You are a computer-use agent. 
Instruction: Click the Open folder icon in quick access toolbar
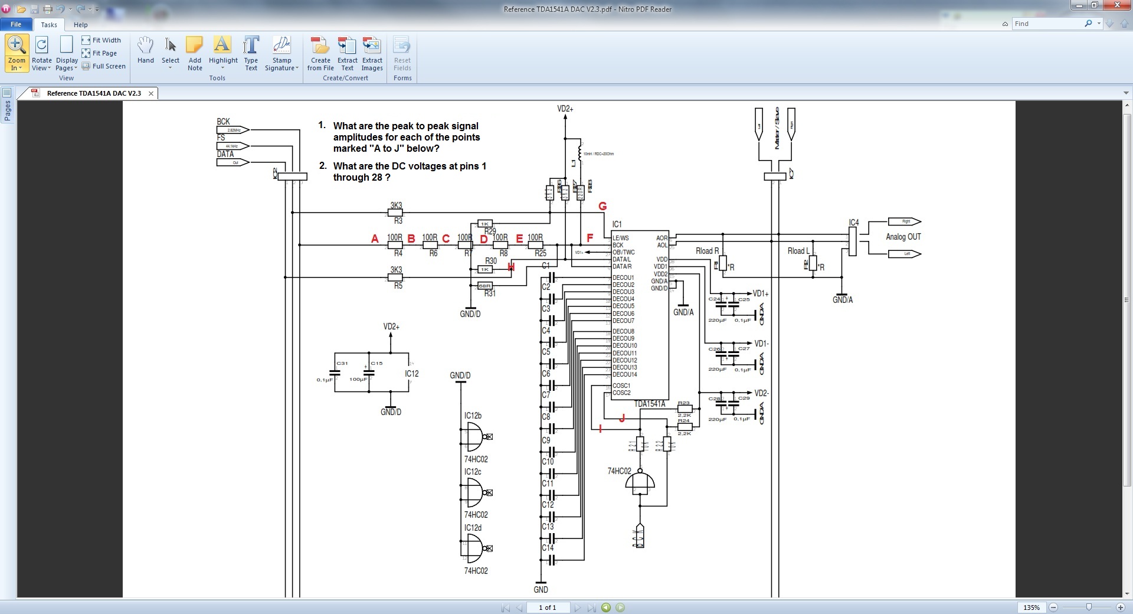click(21, 9)
